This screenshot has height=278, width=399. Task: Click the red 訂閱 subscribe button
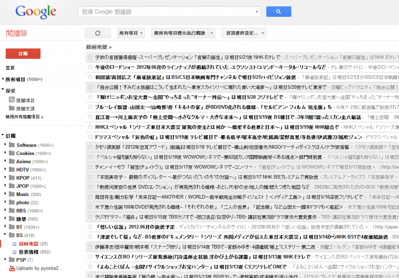click(x=23, y=54)
